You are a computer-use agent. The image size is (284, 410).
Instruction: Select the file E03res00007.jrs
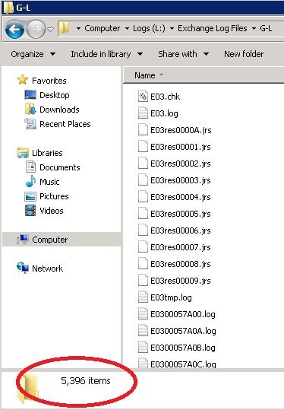click(x=181, y=247)
